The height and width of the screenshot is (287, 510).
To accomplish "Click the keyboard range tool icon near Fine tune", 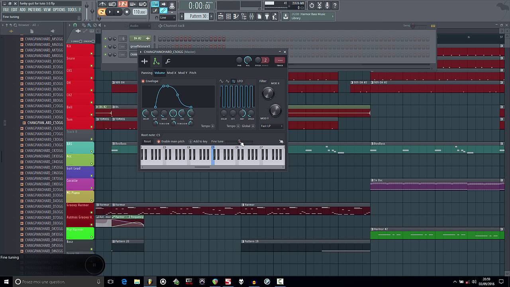I will (281, 142).
